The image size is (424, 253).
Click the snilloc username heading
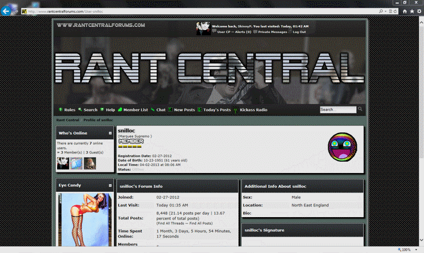pos(126,131)
